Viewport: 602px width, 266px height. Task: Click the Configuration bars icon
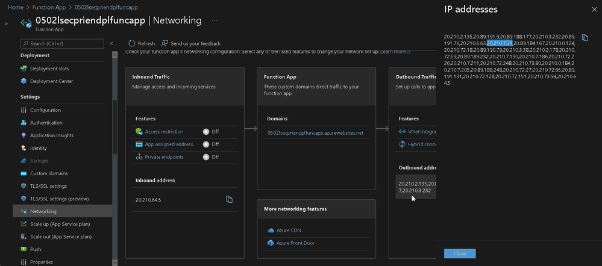click(24, 110)
